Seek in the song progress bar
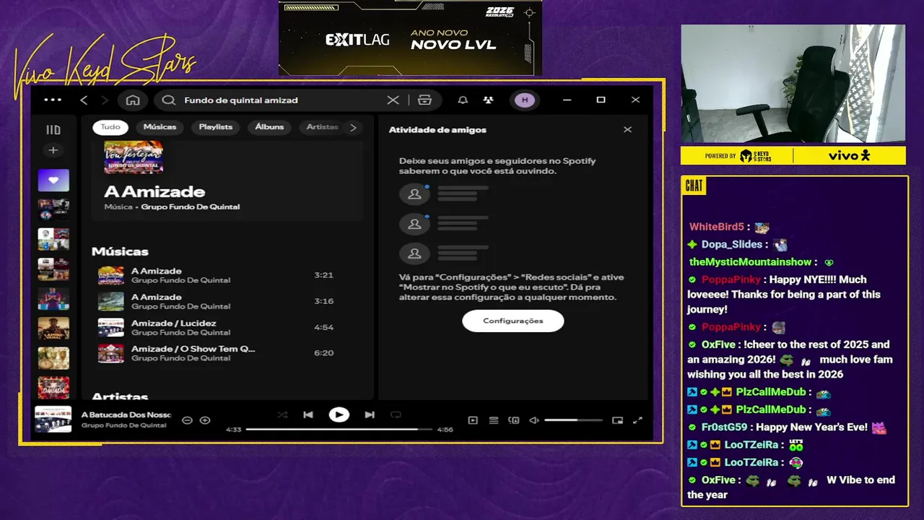The height and width of the screenshot is (520, 924). [339, 429]
